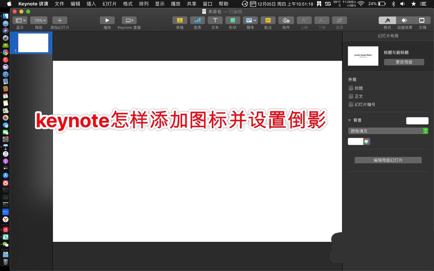Enable 幻灯片编号 slide numbering

click(351, 104)
